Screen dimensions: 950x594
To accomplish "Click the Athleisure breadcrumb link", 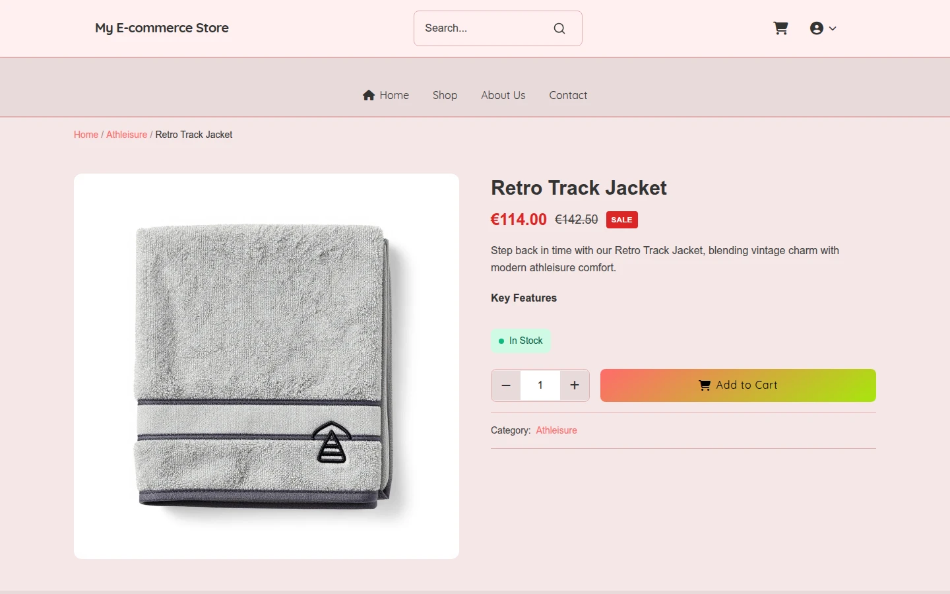I will 127,135.
